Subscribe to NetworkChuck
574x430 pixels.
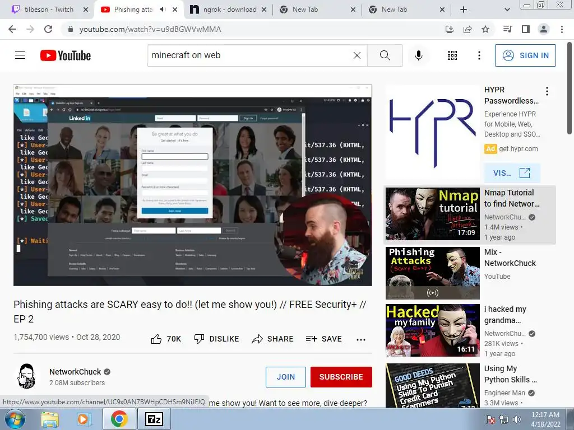[x=341, y=377]
